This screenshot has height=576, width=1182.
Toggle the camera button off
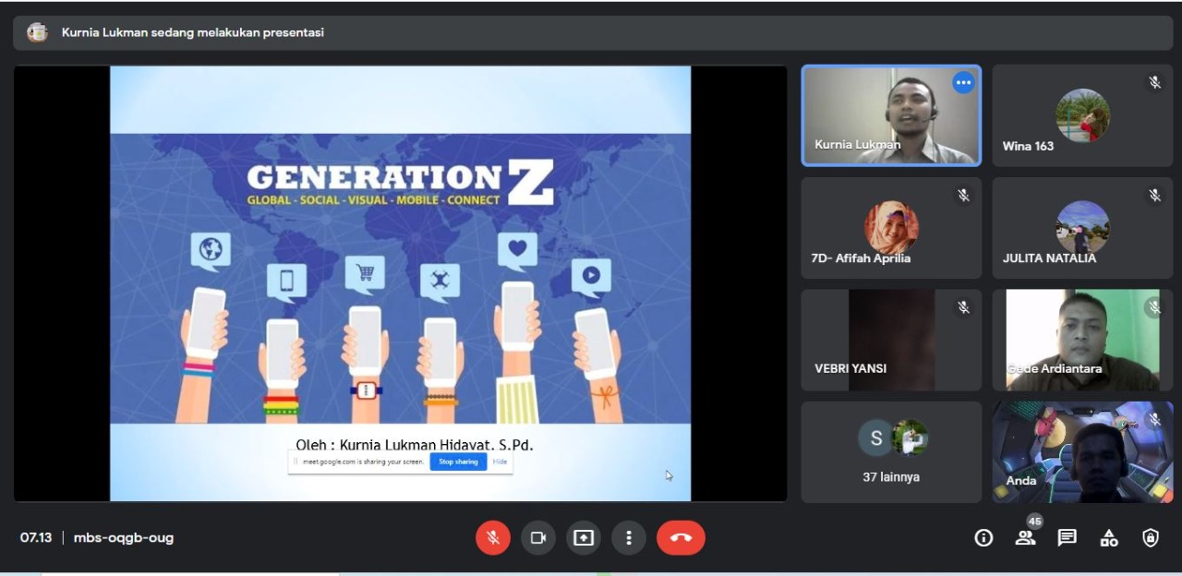point(538,538)
